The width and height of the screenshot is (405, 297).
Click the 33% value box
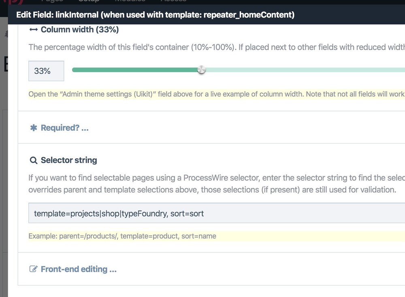pyautogui.click(x=46, y=71)
